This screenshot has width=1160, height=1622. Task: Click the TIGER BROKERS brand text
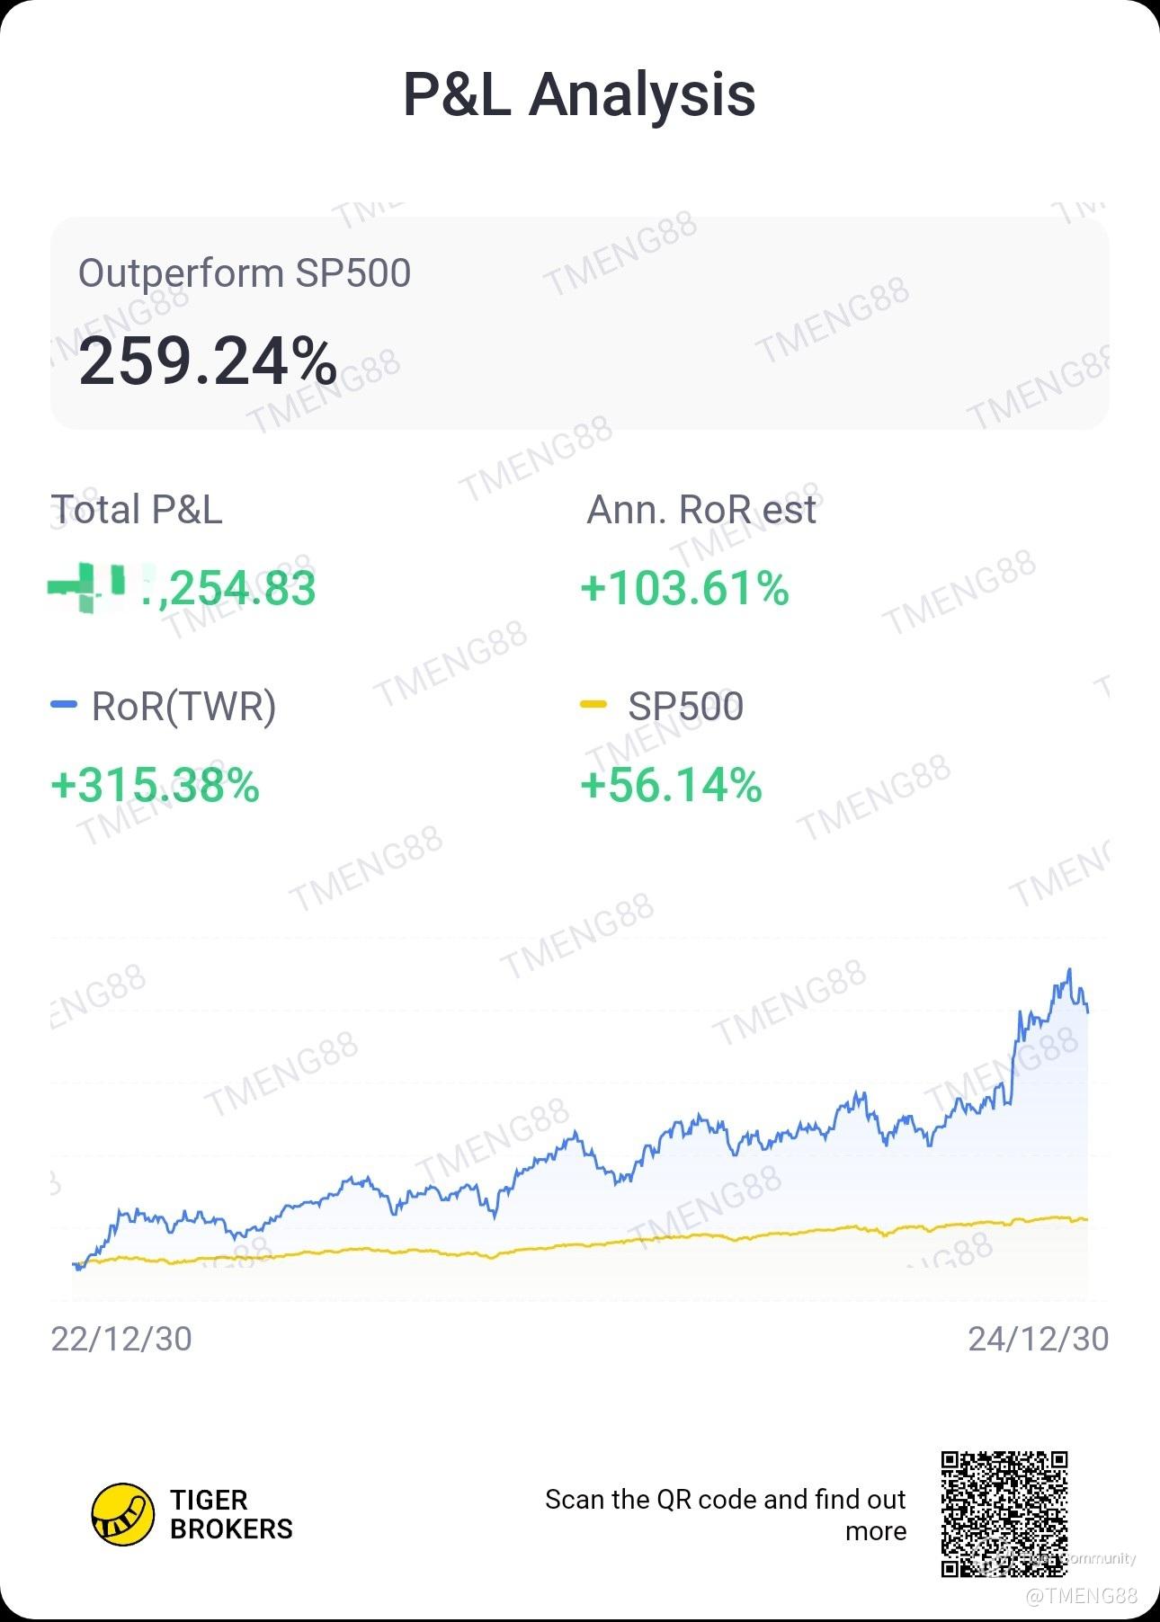231,1515
